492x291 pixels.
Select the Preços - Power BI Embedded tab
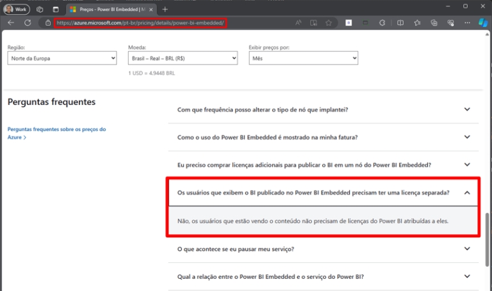(x=107, y=9)
